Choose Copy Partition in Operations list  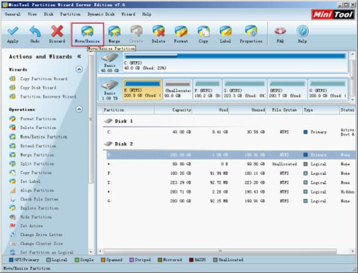coord(31,173)
